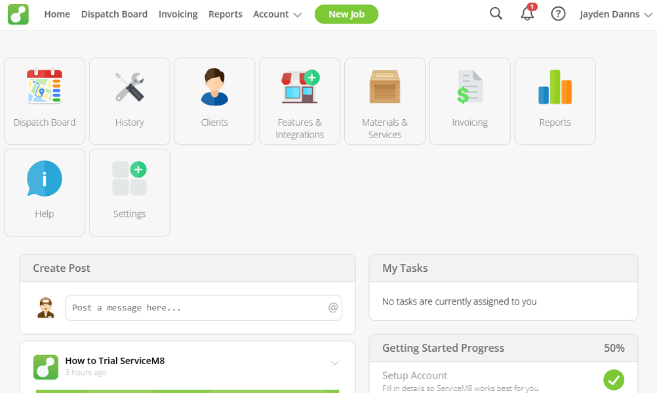Click the green New Job button

[346, 14]
